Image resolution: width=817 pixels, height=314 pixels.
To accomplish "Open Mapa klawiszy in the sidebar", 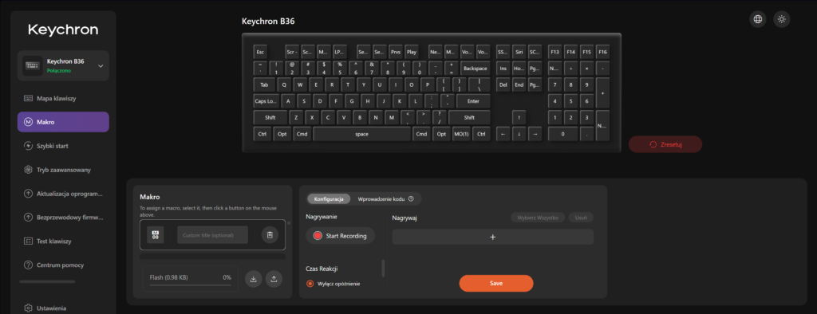I will click(63, 98).
